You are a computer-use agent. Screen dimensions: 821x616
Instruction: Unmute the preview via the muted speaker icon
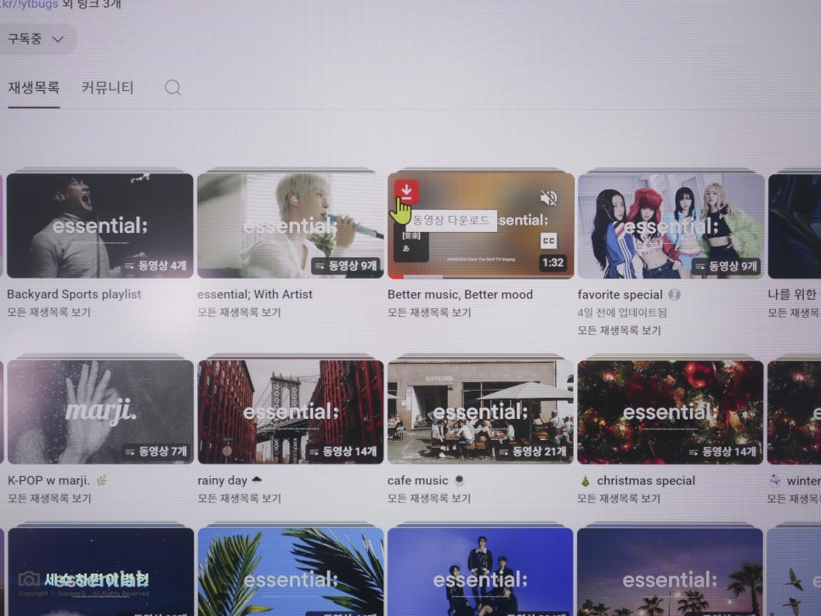(x=548, y=198)
